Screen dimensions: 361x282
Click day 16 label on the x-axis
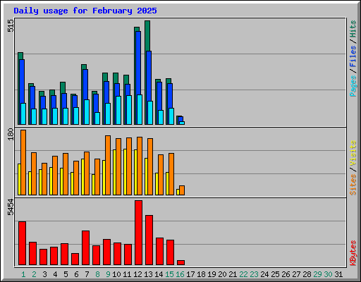(x=180, y=274)
